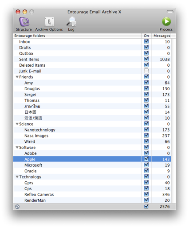
Task: Open the Log magnifier icon
Action: (71, 22)
